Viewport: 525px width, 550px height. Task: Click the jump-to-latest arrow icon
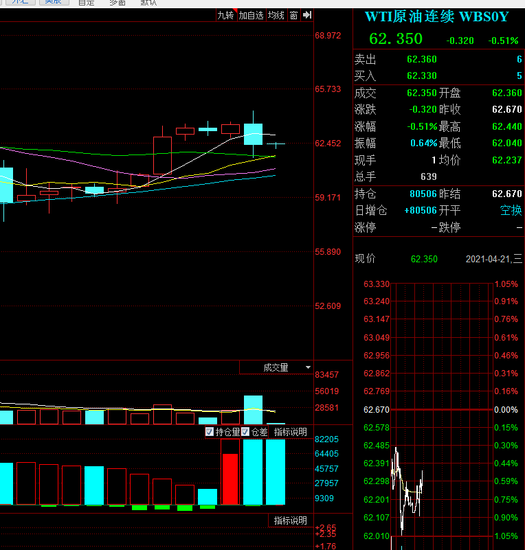307,15
